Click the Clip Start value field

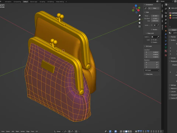pos(155,18)
